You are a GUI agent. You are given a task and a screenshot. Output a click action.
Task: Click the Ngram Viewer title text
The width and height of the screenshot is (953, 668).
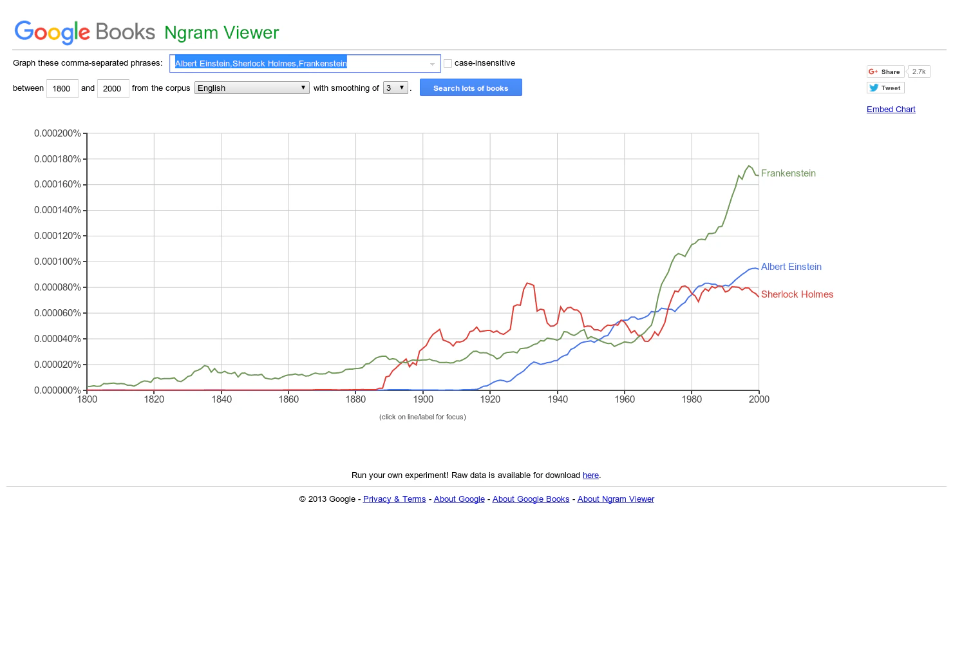pyautogui.click(x=222, y=32)
